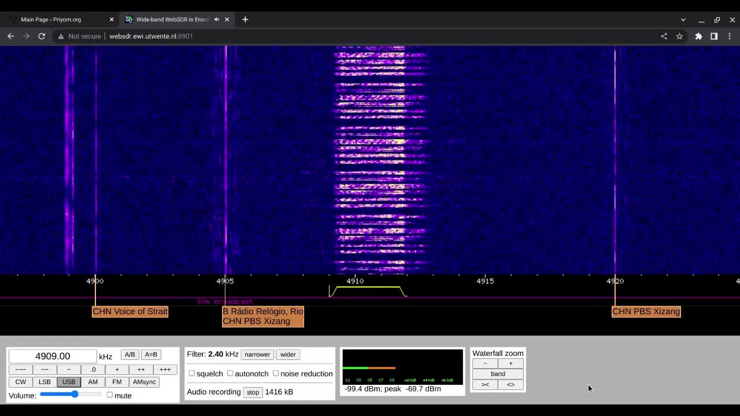Open a new browser tab
The image size is (740, 416).
click(x=245, y=19)
